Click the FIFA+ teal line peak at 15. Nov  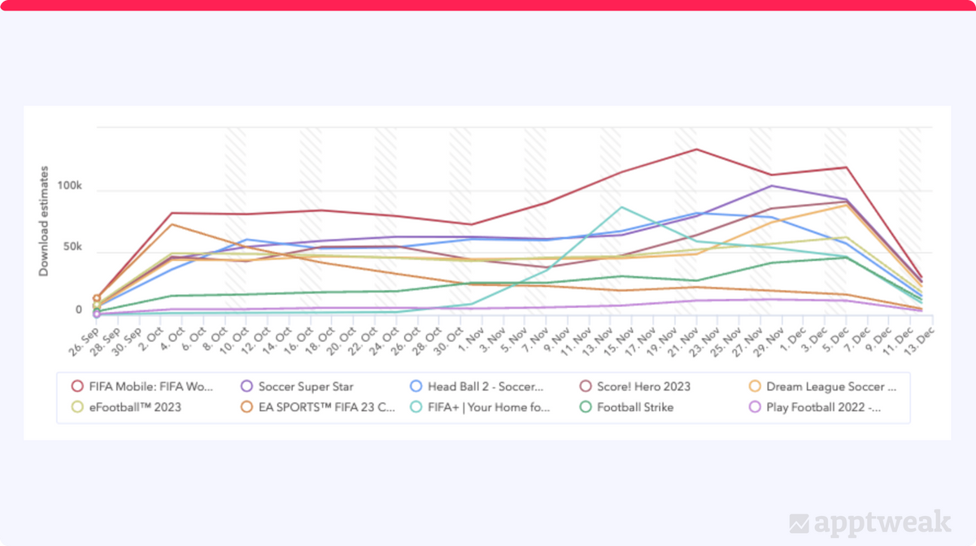[621, 207]
